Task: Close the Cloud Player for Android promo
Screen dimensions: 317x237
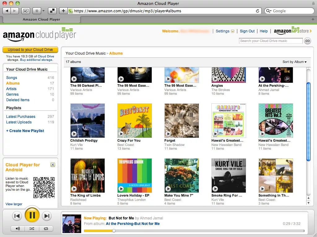Action: click(x=53, y=165)
